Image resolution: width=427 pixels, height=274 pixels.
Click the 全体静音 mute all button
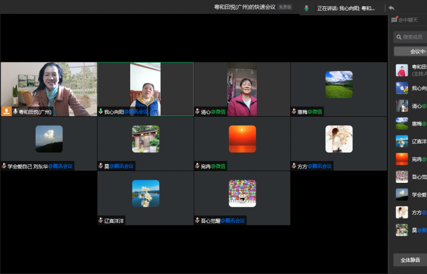[x=410, y=260]
